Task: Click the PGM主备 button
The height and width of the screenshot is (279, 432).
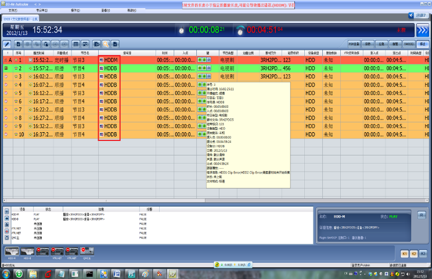Action: tap(354, 44)
